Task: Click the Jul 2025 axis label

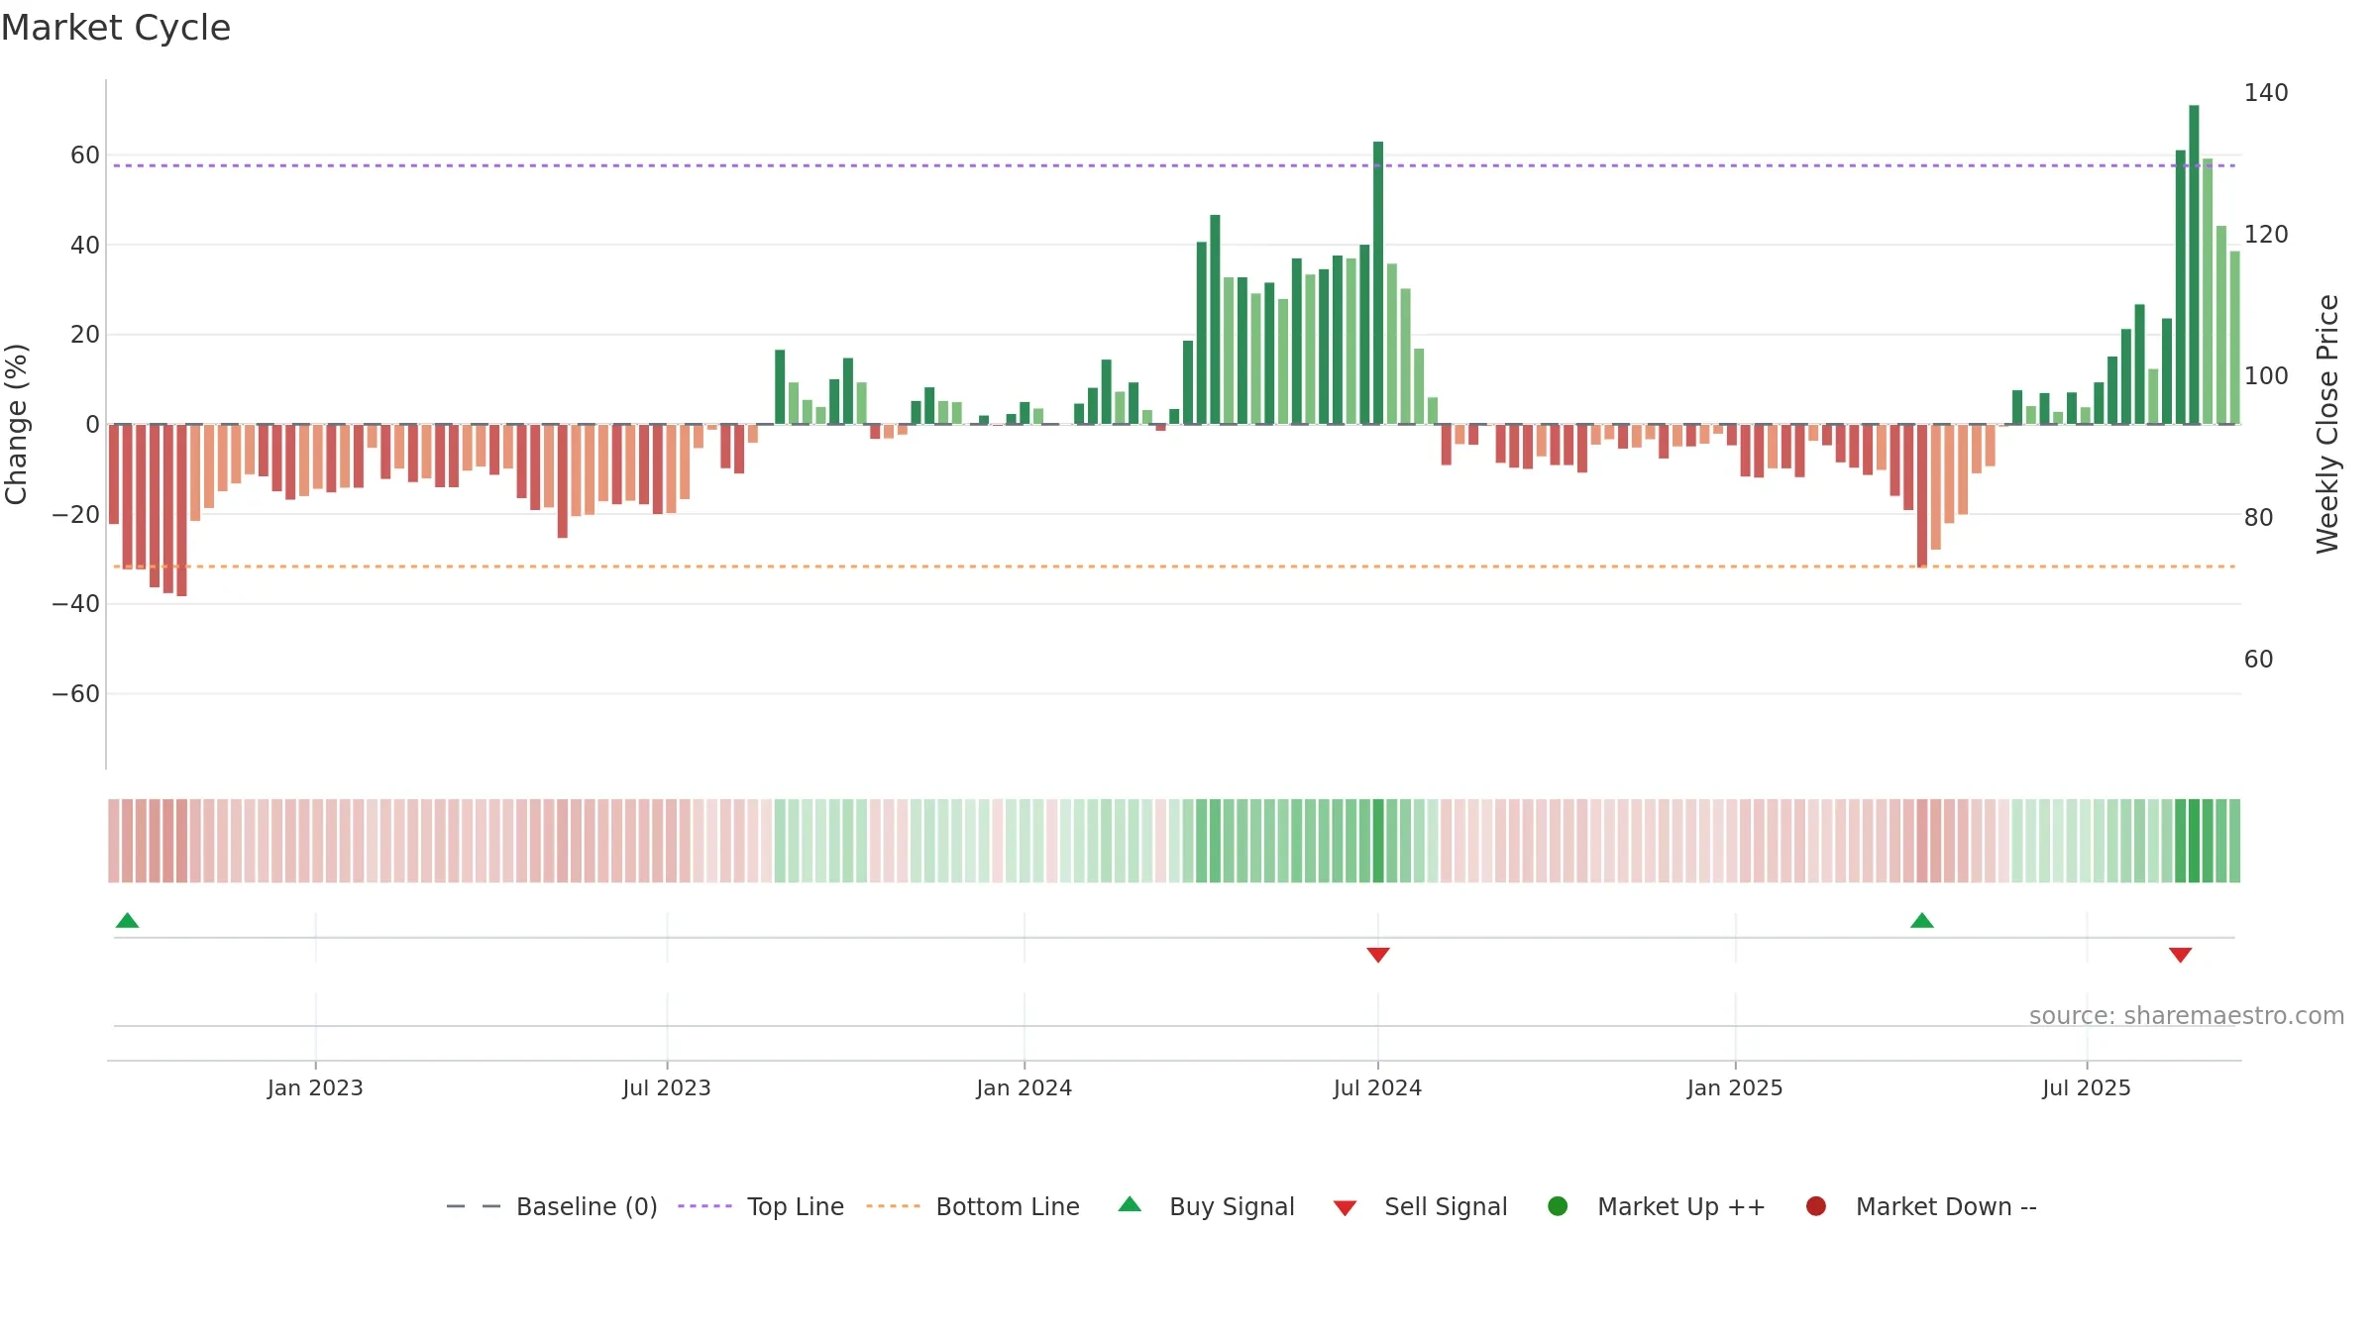Action: 2086,1087
